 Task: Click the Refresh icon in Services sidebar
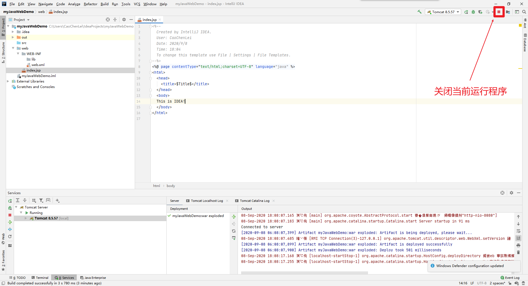click(x=10, y=237)
